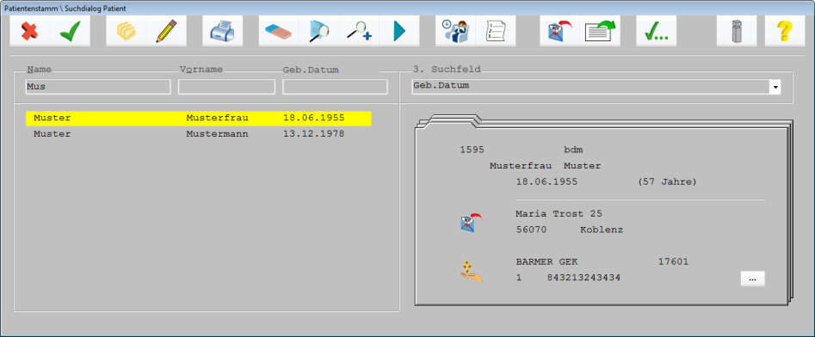Screen dimensions: 815x337
Task: Click the gray cylinder toolbar icon
Action: 737,31
